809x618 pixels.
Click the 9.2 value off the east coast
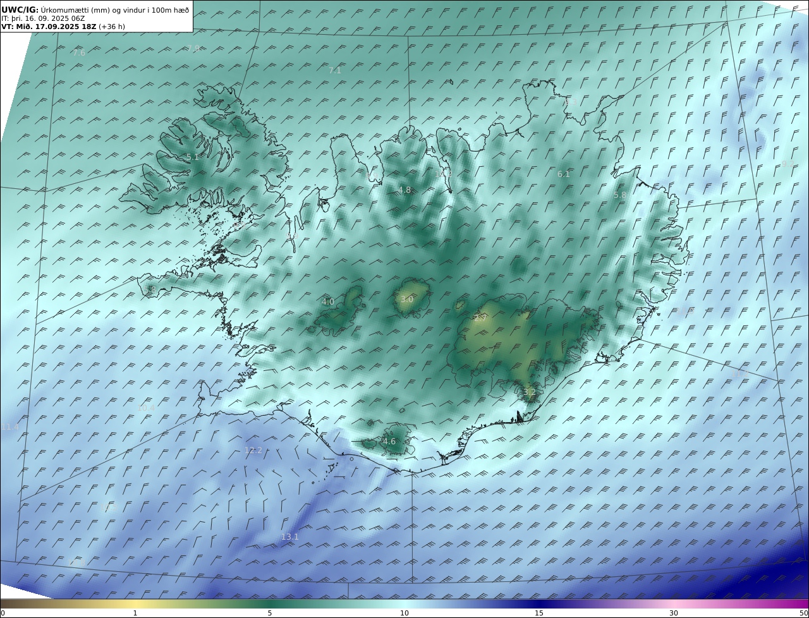[788, 164]
